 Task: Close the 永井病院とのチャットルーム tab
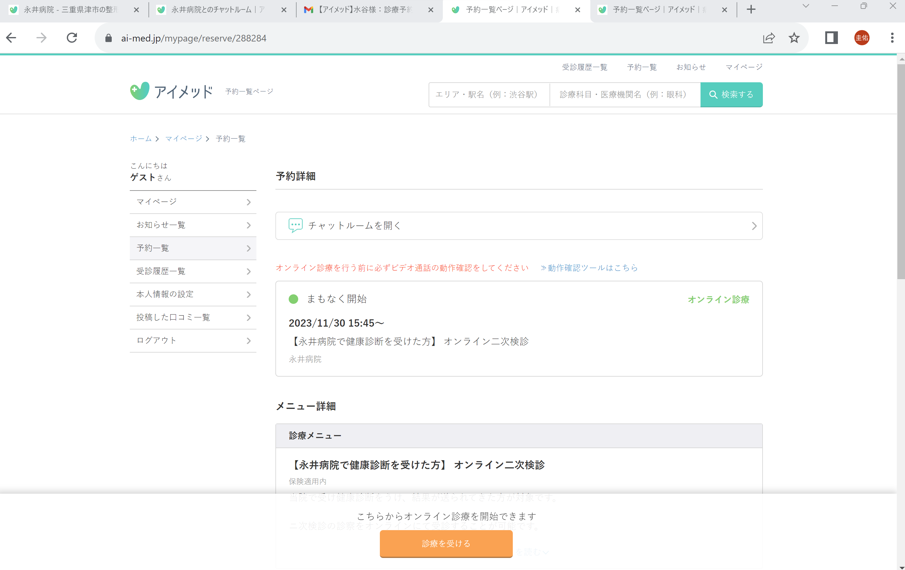pos(284,10)
